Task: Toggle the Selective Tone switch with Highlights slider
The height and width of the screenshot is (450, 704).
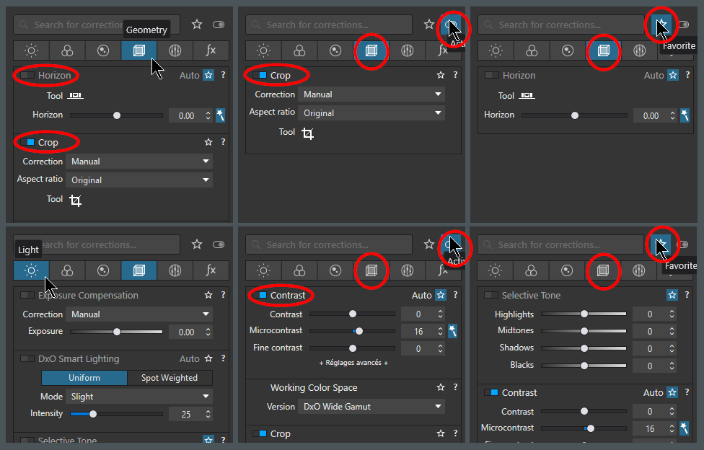Action: click(491, 295)
